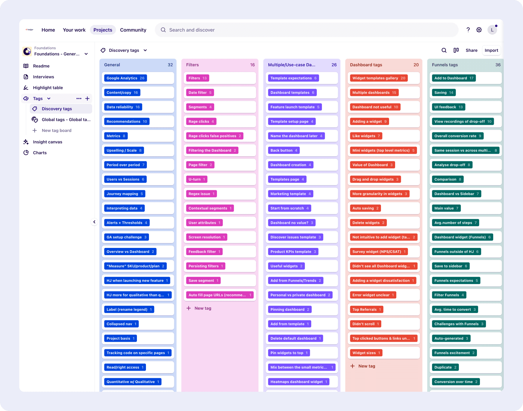Viewport: 523px width, 411px height.
Task: Click New tag in Filters column
Action: point(203,308)
